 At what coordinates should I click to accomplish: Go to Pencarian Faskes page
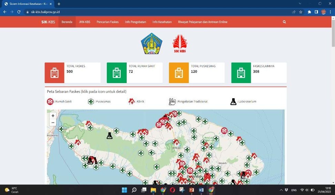coord(108,22)
